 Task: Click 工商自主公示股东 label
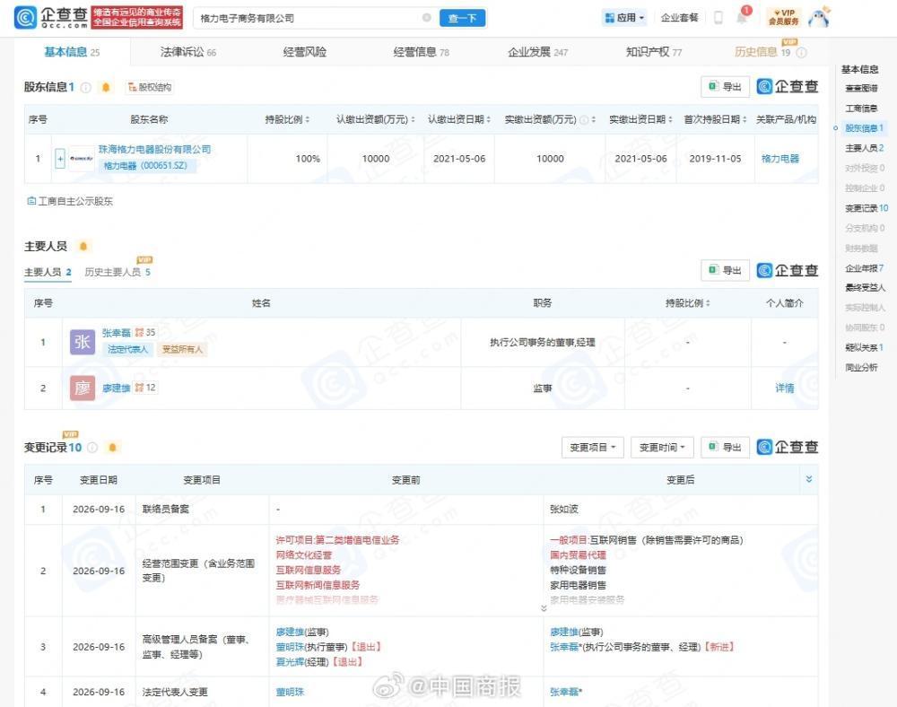[x=70, y=201]
